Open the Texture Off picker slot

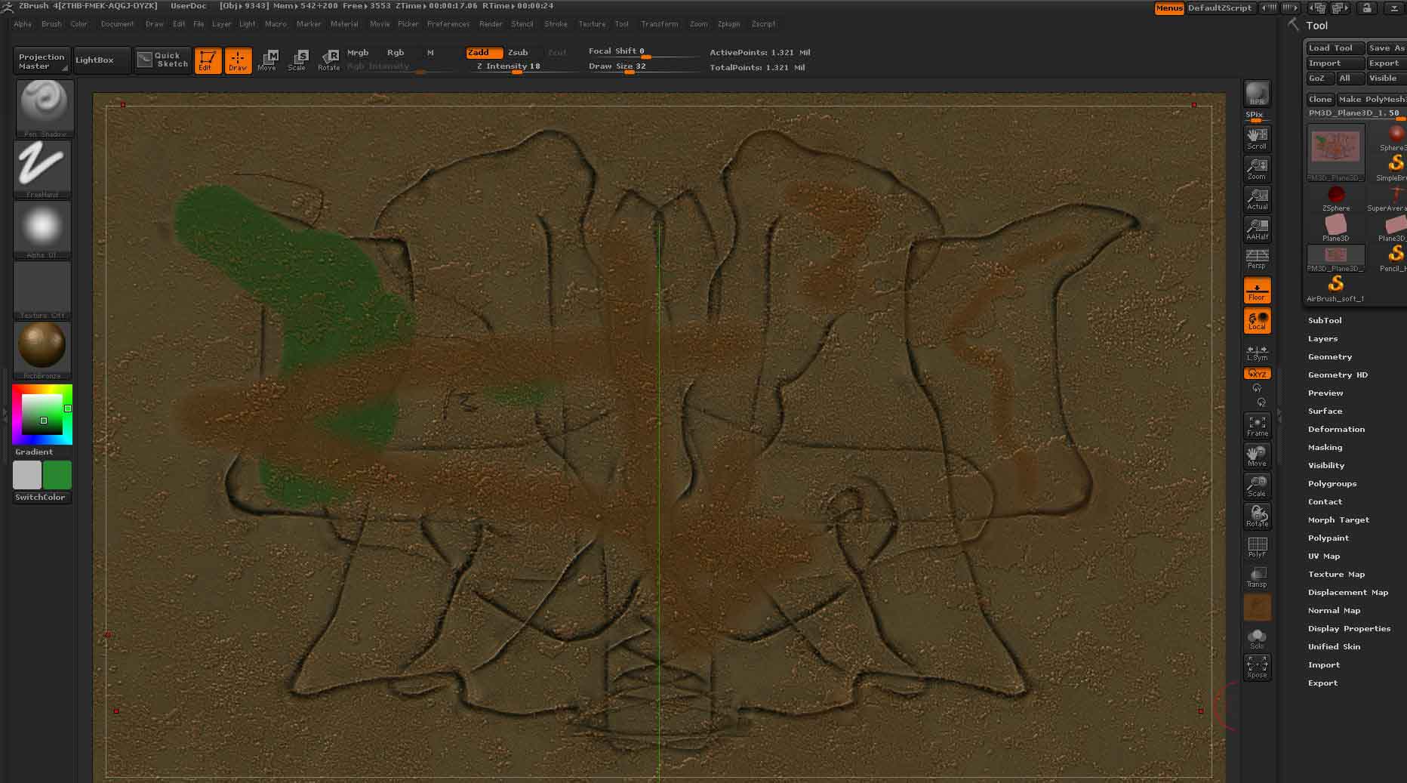pyautogui.click(x=42, y=290)
